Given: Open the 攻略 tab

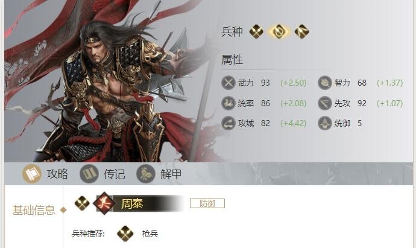Looking at the screenshot, I should (x=45, y=174).
